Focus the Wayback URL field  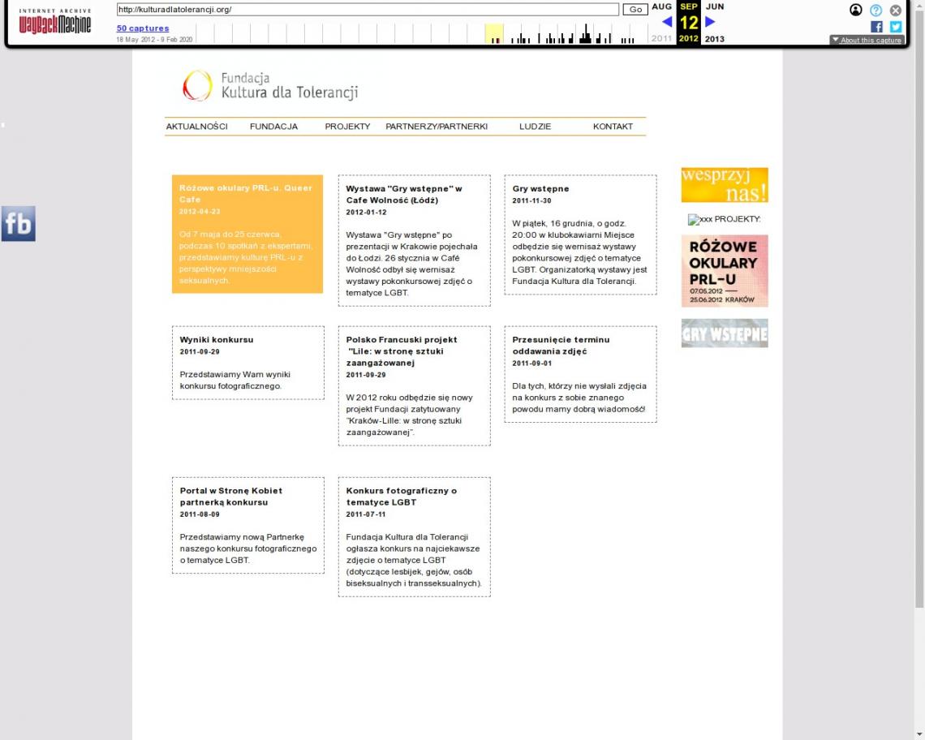click(368, 10)
